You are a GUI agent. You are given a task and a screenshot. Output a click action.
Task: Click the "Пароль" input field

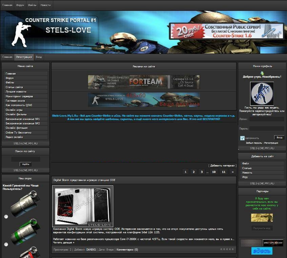coord(267,128)
